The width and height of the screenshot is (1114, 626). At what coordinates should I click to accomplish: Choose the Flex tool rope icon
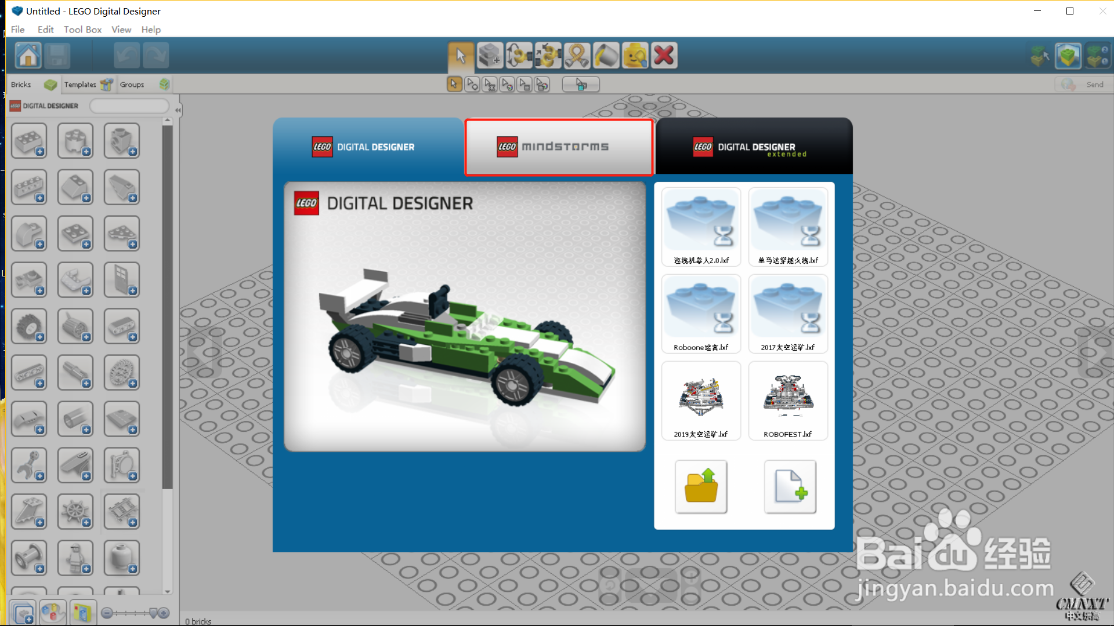(x=577, y=56)
